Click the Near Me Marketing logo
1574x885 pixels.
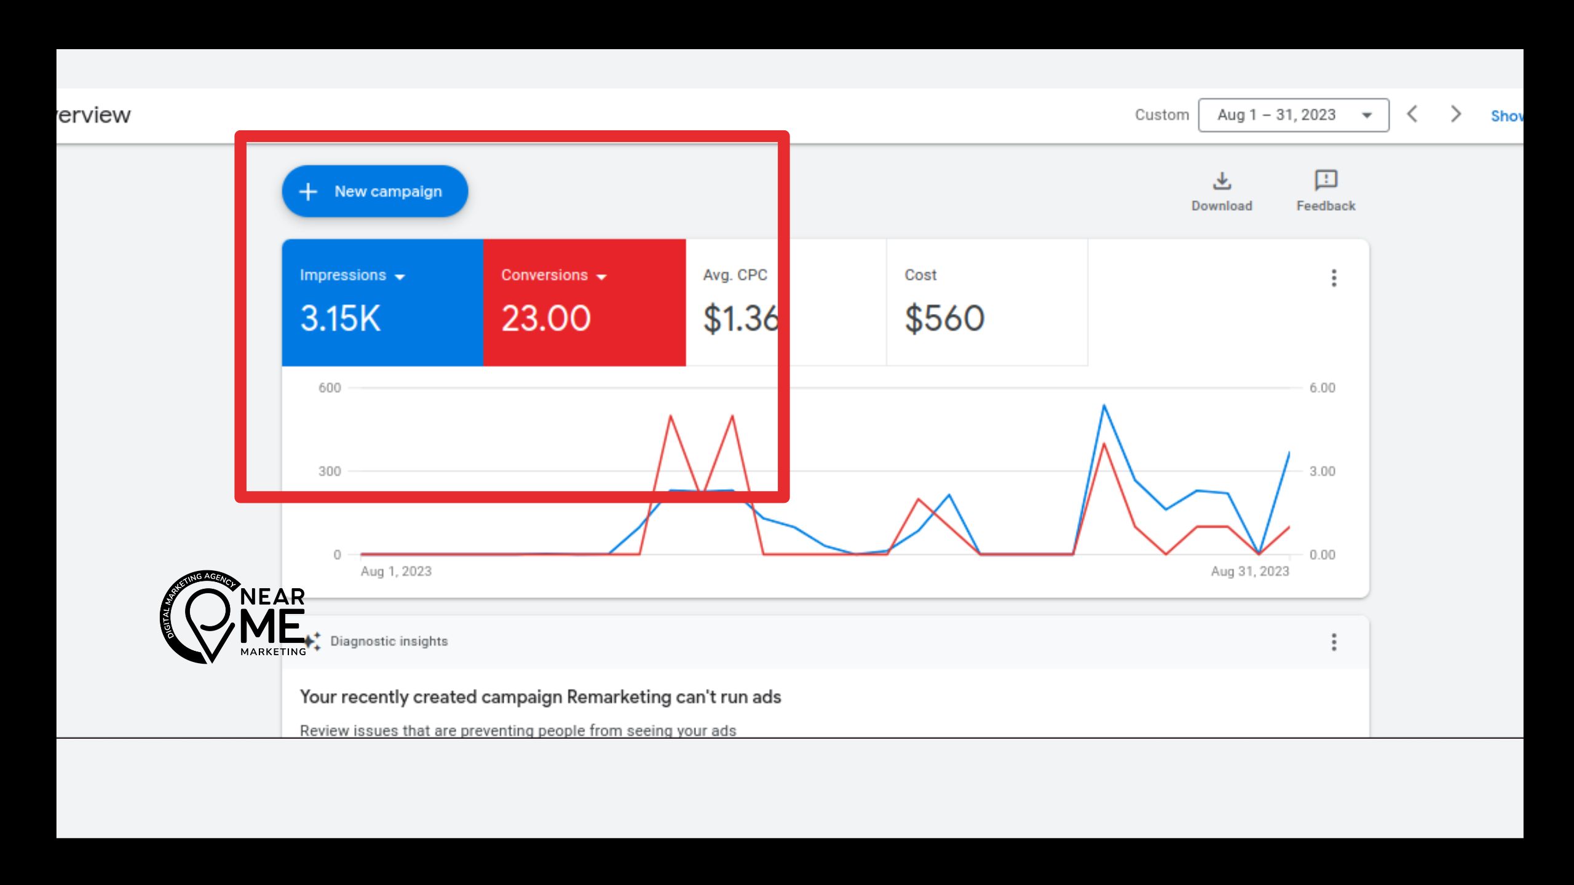point(232,618)
